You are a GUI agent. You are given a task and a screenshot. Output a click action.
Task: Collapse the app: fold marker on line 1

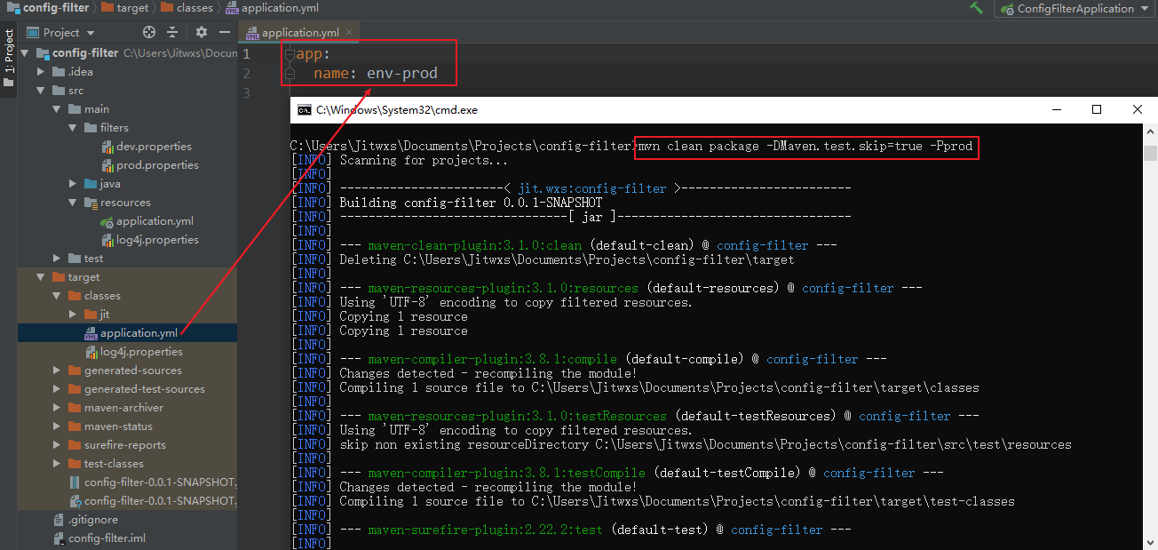[x=290, y=55]
